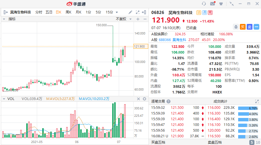The image size is (261, 145).
Task: Click 121.900 price label on chart axis
Action: 141,46
